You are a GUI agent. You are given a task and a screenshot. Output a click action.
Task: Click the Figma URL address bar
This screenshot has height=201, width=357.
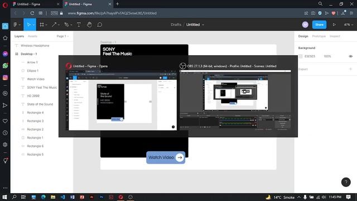click(x=112, y=13)
